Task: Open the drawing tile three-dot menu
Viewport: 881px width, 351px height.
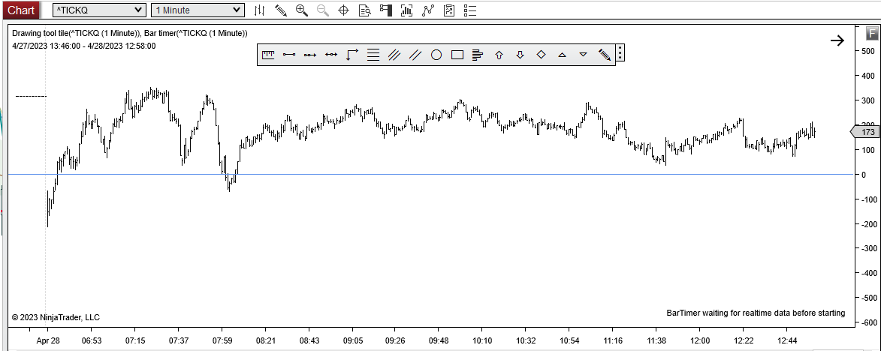Action: (620, 53)
